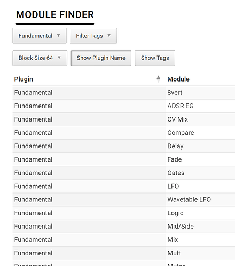Sort by the Plugin column header

pos(23,79)
